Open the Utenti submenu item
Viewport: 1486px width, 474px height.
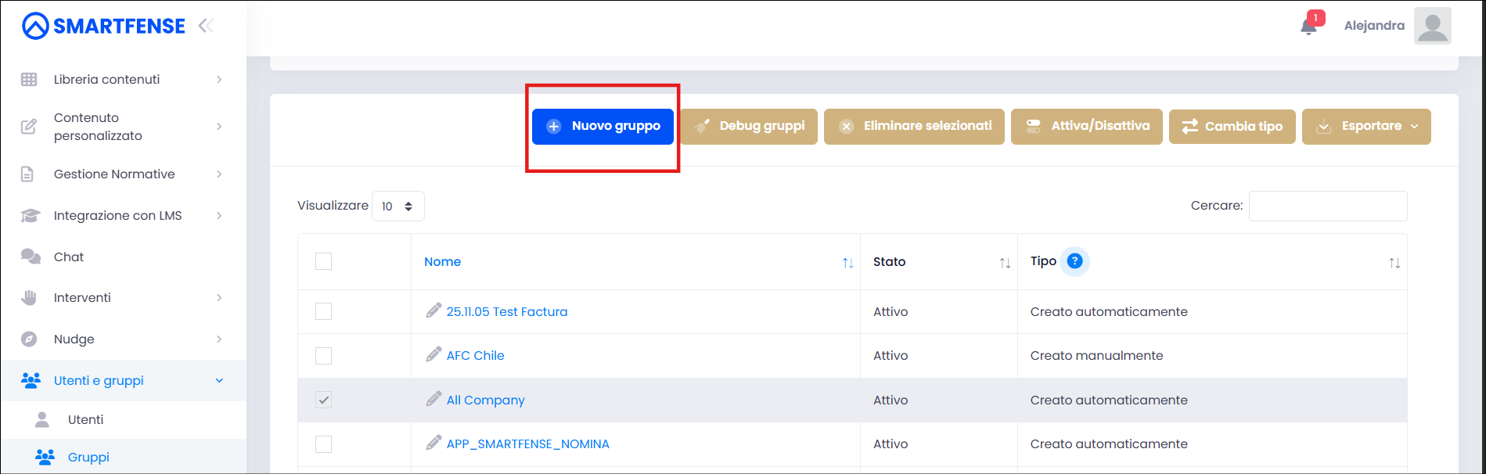tap(124, 419)
